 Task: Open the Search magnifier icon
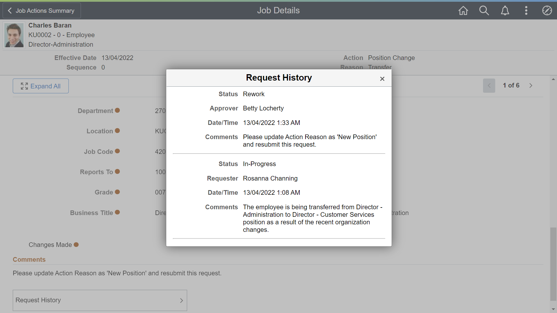484,11
